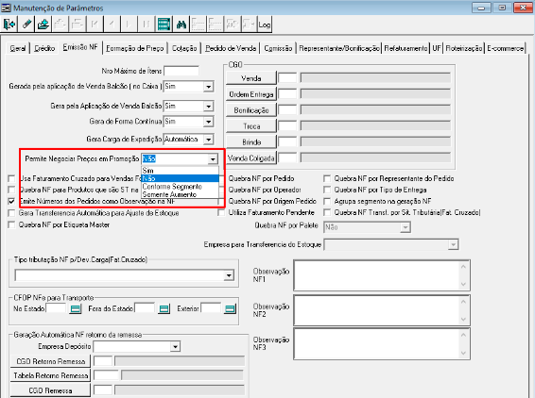
Task: Switch to the Refaturamento tab
Action: point(406,48)
